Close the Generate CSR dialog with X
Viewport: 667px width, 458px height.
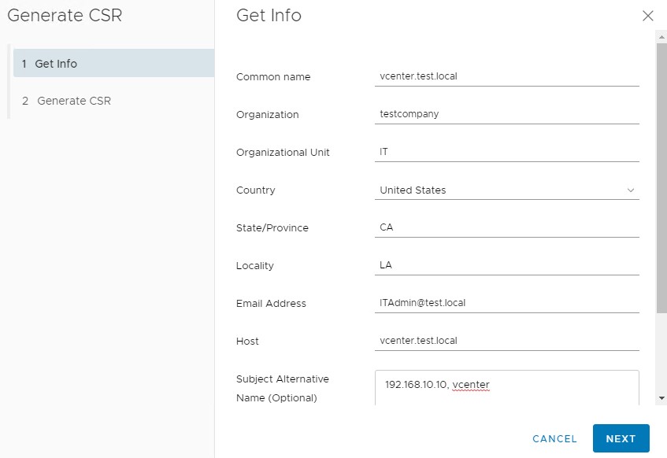click(x=647, y=16)
